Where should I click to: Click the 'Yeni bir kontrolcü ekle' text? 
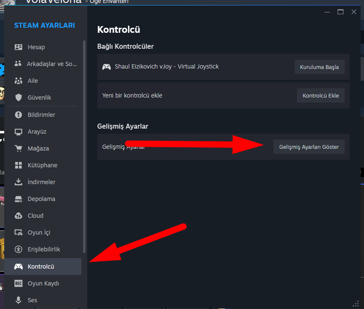click(132, 95)
